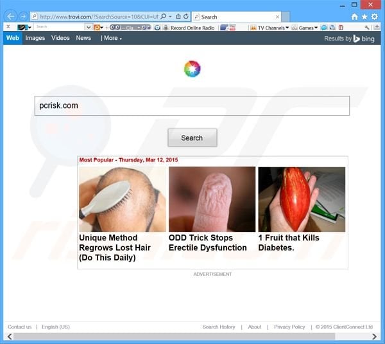Click the toolbar Search input field
Screen dimensions: 385x344
click(60, 27)
